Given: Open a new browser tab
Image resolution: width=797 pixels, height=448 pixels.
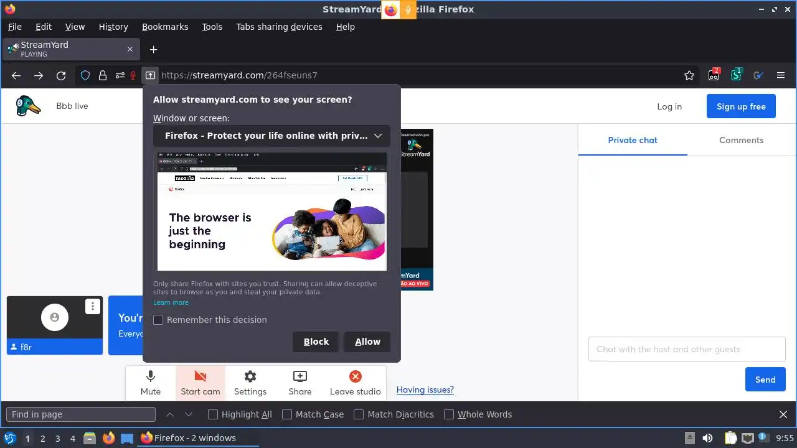Looking at the screenshot, I should (x=153, y=49).
